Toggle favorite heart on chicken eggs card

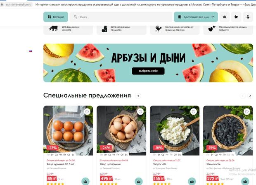tap(87, 112)
